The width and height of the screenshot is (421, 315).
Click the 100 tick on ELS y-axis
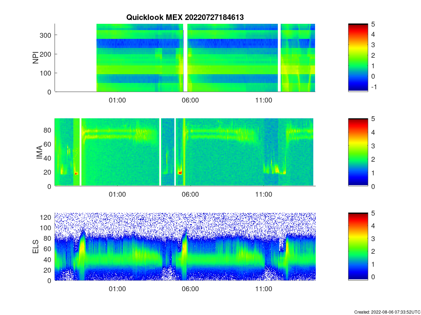click(x=46, y=228)
